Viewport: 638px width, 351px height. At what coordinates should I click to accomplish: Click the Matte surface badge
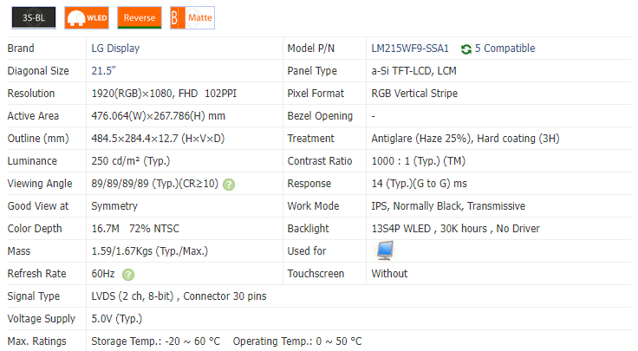(192, 18)
